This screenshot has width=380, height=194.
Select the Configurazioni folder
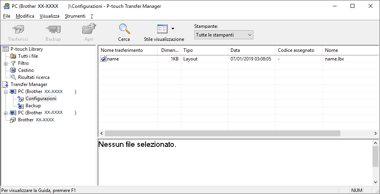pyautogui.click(x=41, y=99)
